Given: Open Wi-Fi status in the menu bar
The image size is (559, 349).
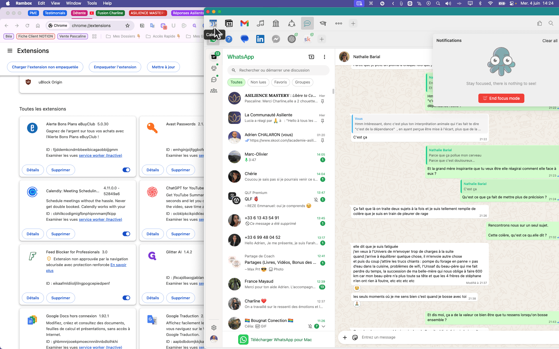Looking at the screenshot, I should [490, 3].
